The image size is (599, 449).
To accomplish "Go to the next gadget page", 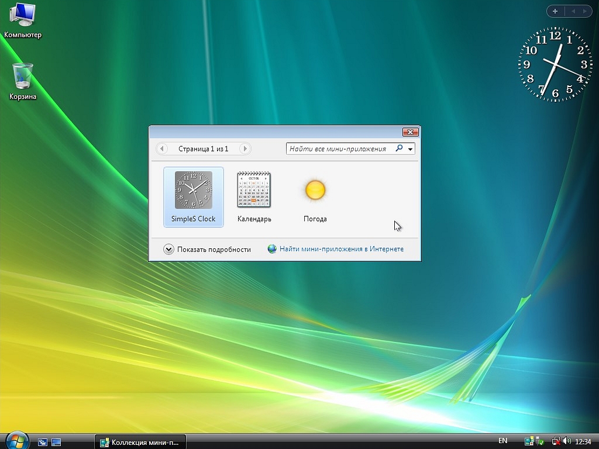I will tap(245, 149).
